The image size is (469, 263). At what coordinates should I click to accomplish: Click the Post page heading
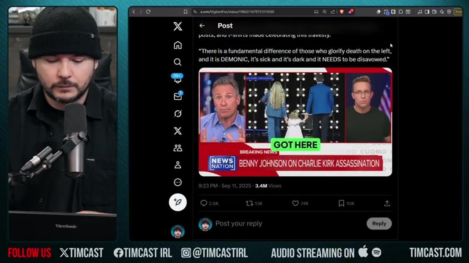pyautogui.click(x=225, y=26)
